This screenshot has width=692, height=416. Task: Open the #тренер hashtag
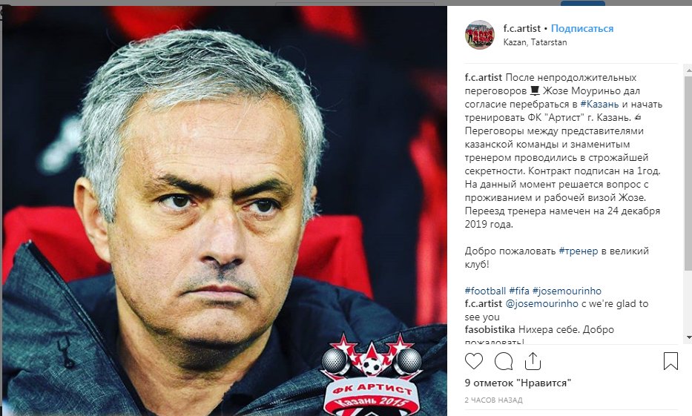[x=578, y=251]
